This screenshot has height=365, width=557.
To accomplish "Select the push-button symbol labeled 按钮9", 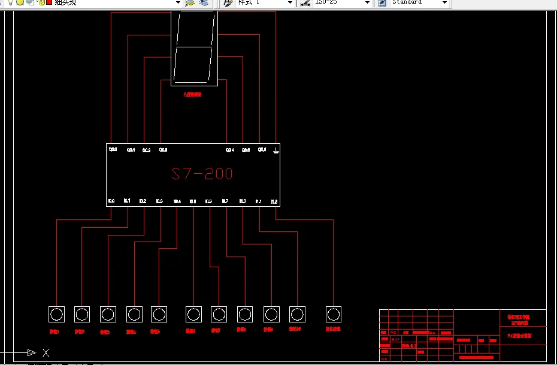I will tap(271, 314).
